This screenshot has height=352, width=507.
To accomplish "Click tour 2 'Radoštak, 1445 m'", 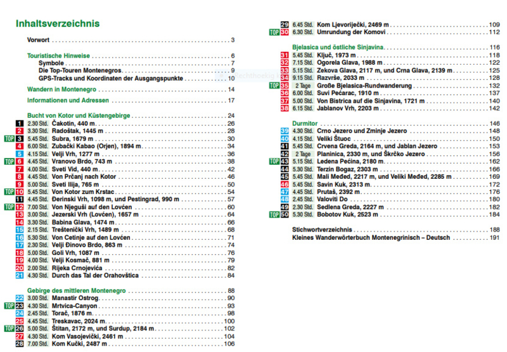I will tap(77, 131).
